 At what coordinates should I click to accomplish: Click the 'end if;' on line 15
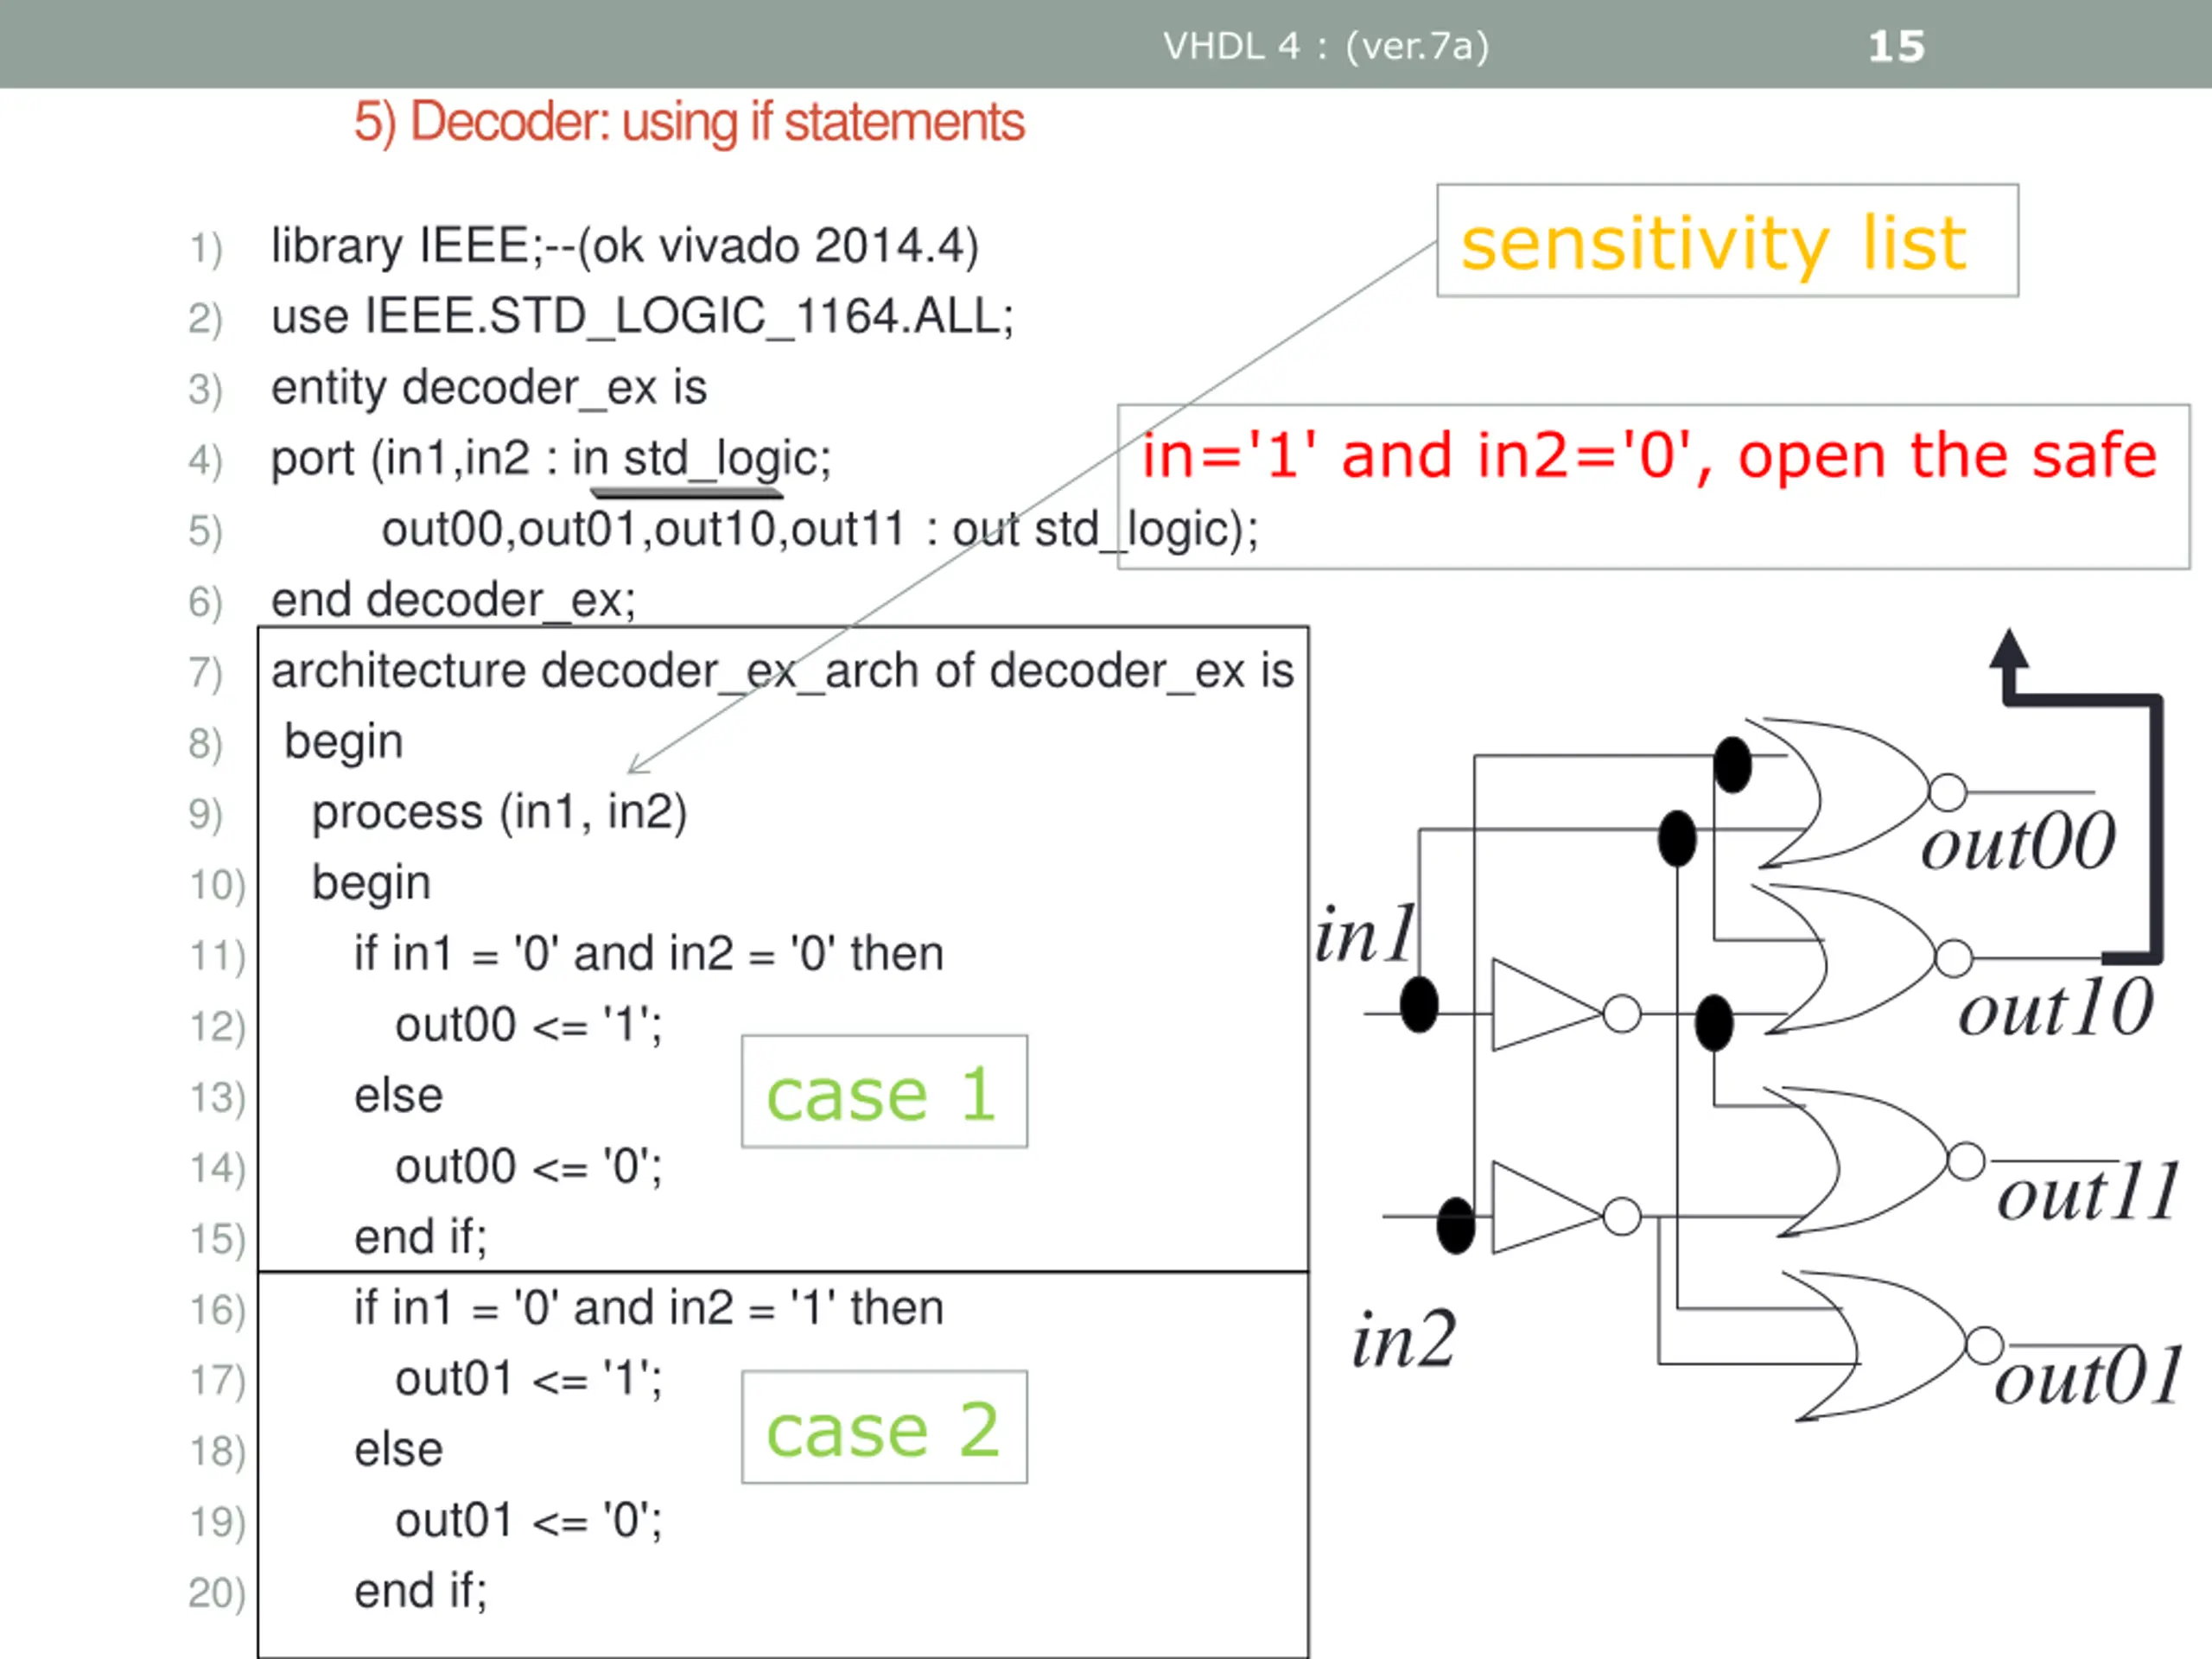pos(421,1238)
